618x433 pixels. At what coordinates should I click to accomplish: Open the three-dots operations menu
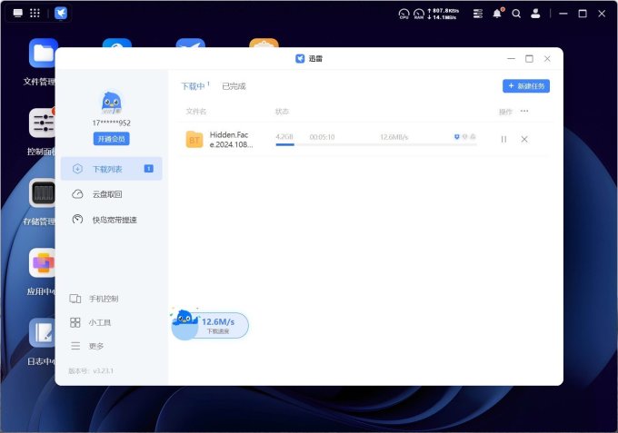click(524, 111)
